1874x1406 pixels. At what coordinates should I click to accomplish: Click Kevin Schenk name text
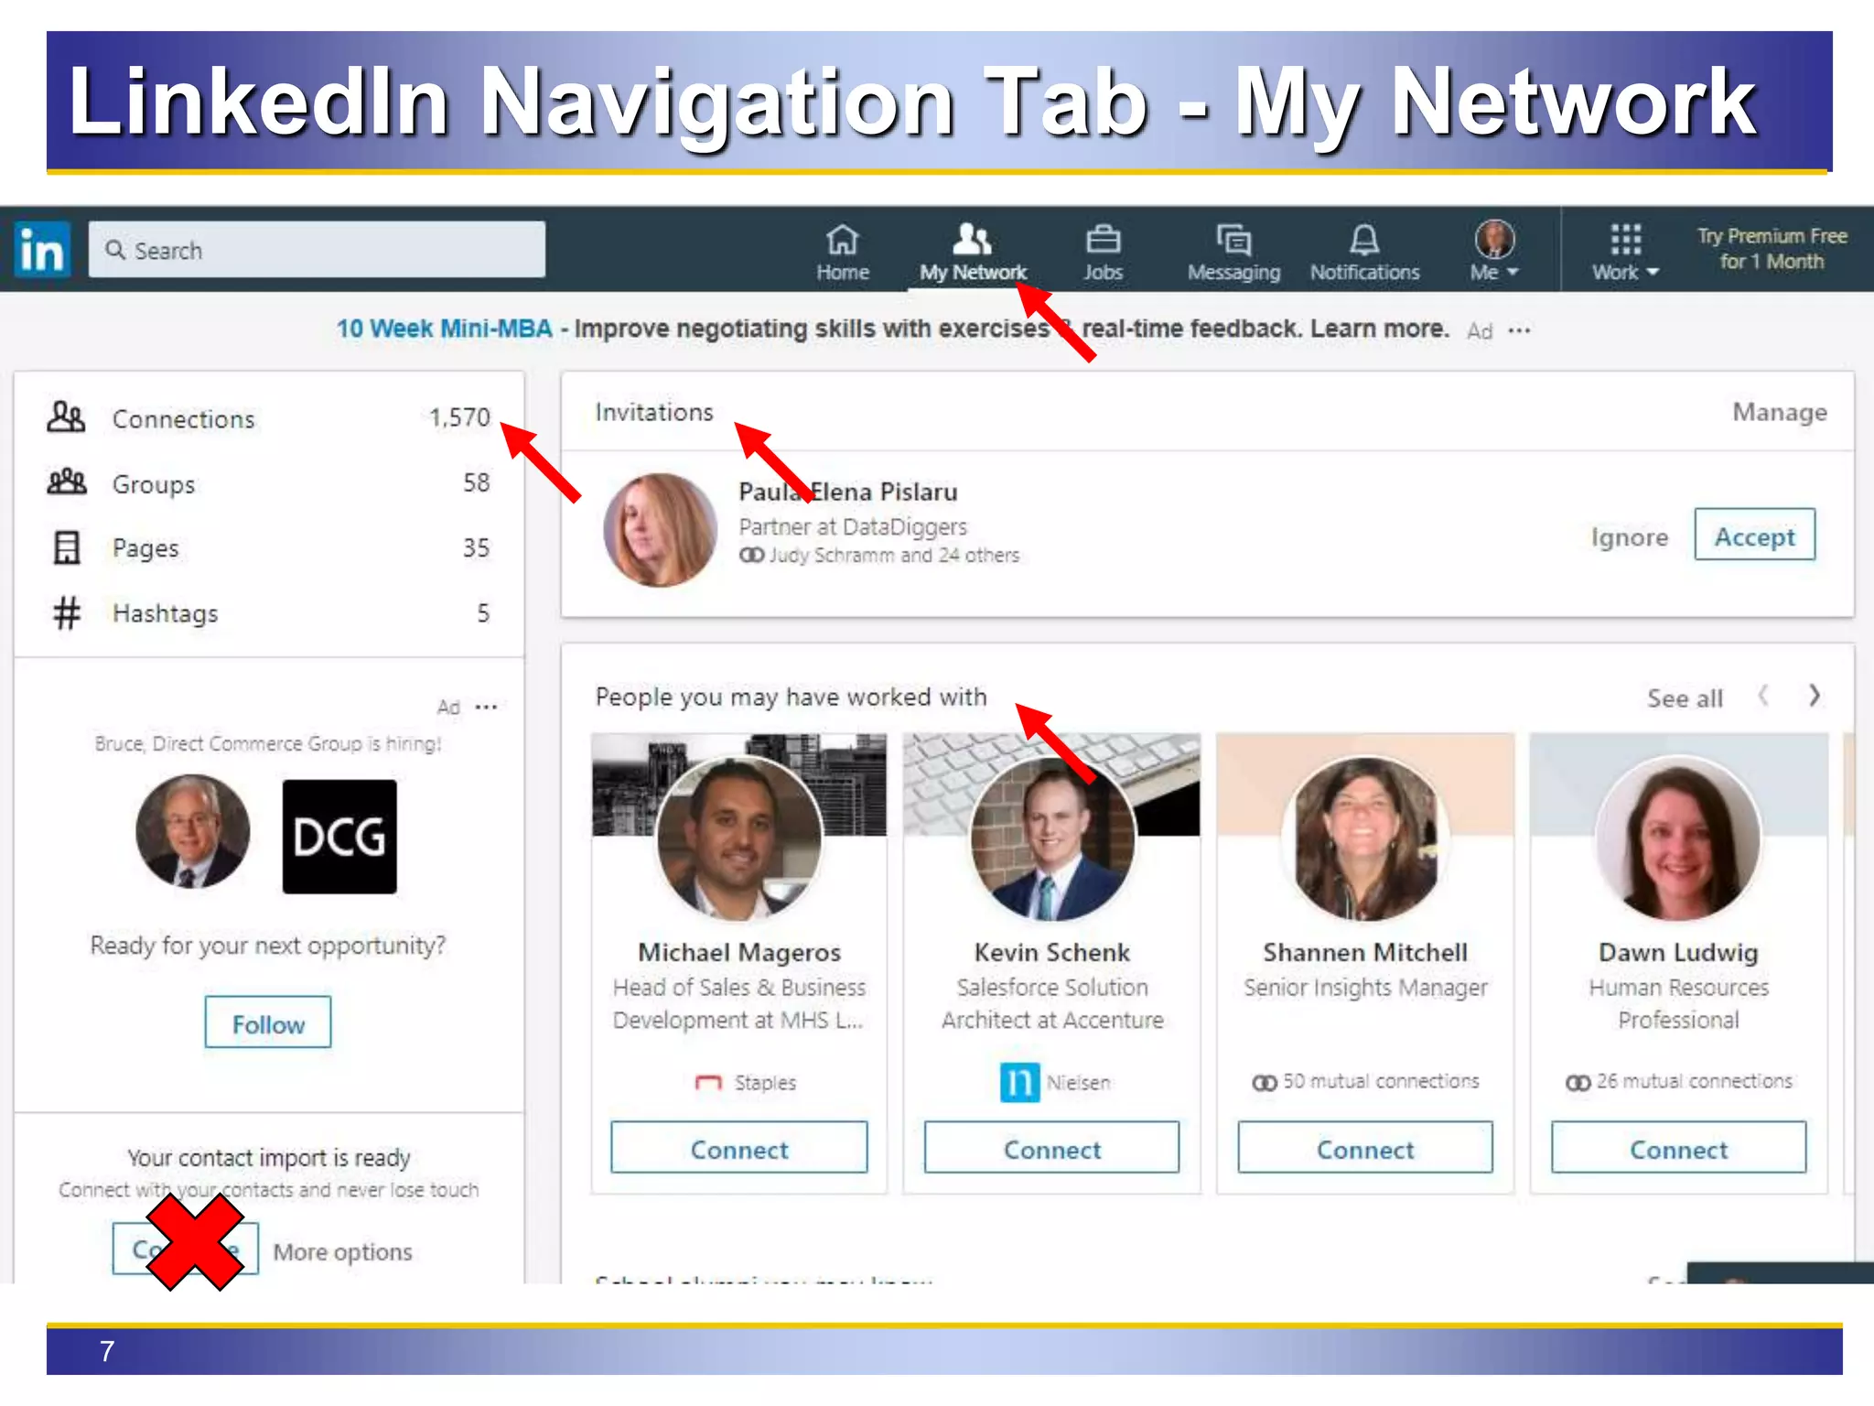point(1052,952)
